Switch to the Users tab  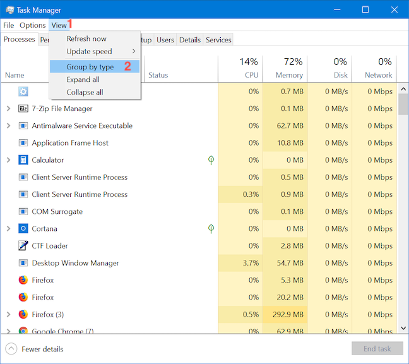[x=165, y=40]
